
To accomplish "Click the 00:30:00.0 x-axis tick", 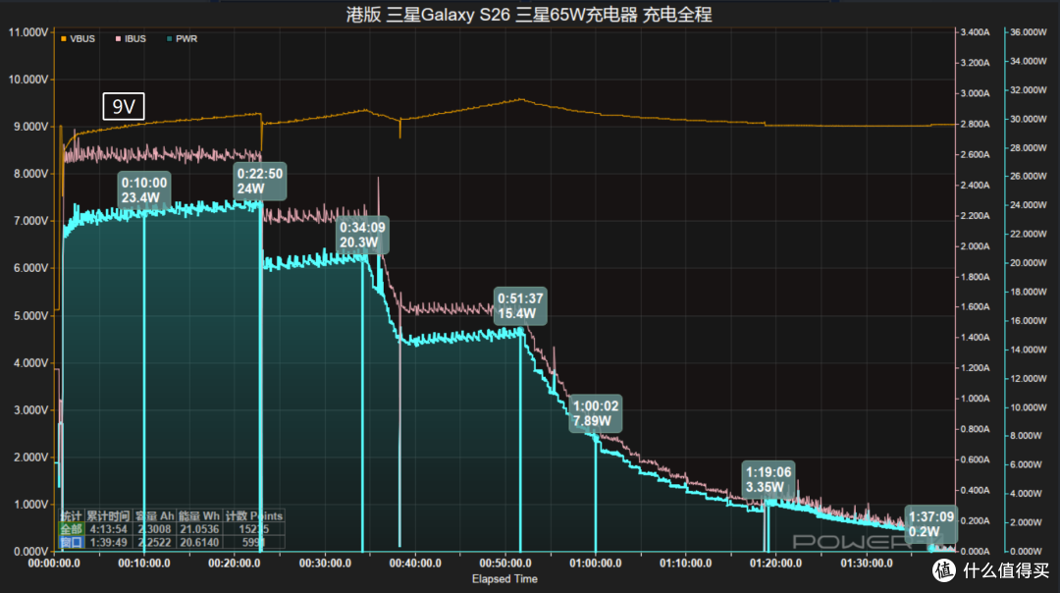I will [325, 564].
